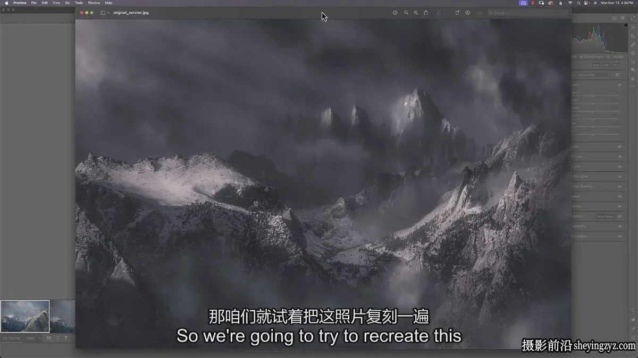The height and width of the screenshot is (358, 638).
Task: Toggle the Color Grading panel eye icon
Action: coord(620,186)
